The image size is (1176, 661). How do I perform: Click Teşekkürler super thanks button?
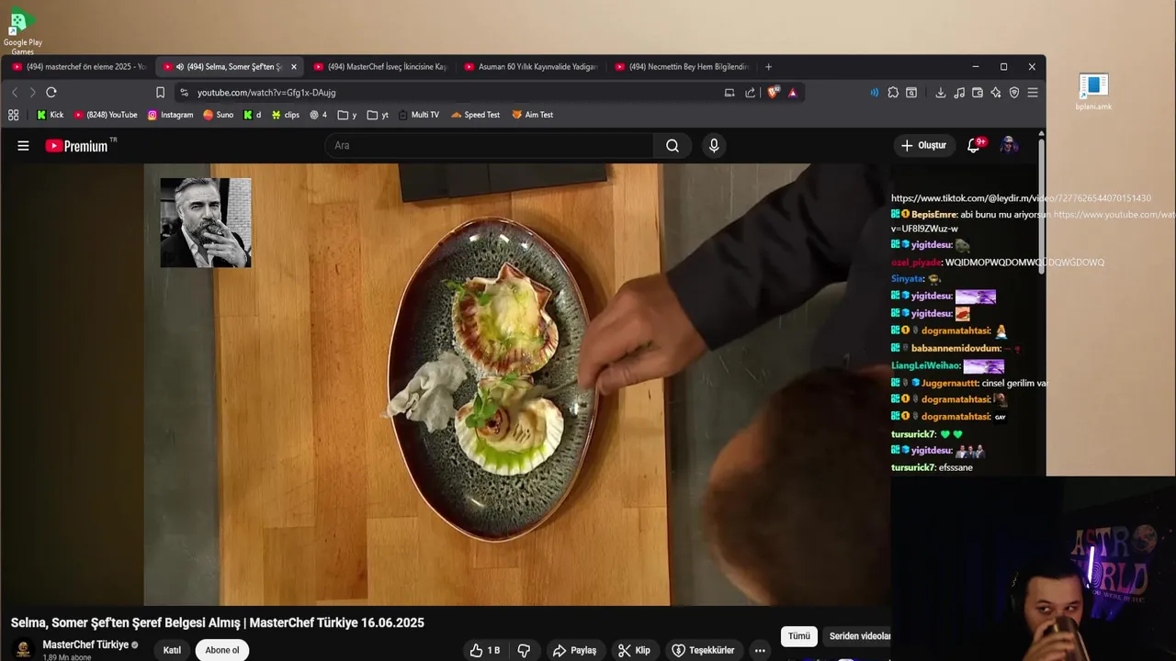[x=703, y=650]
